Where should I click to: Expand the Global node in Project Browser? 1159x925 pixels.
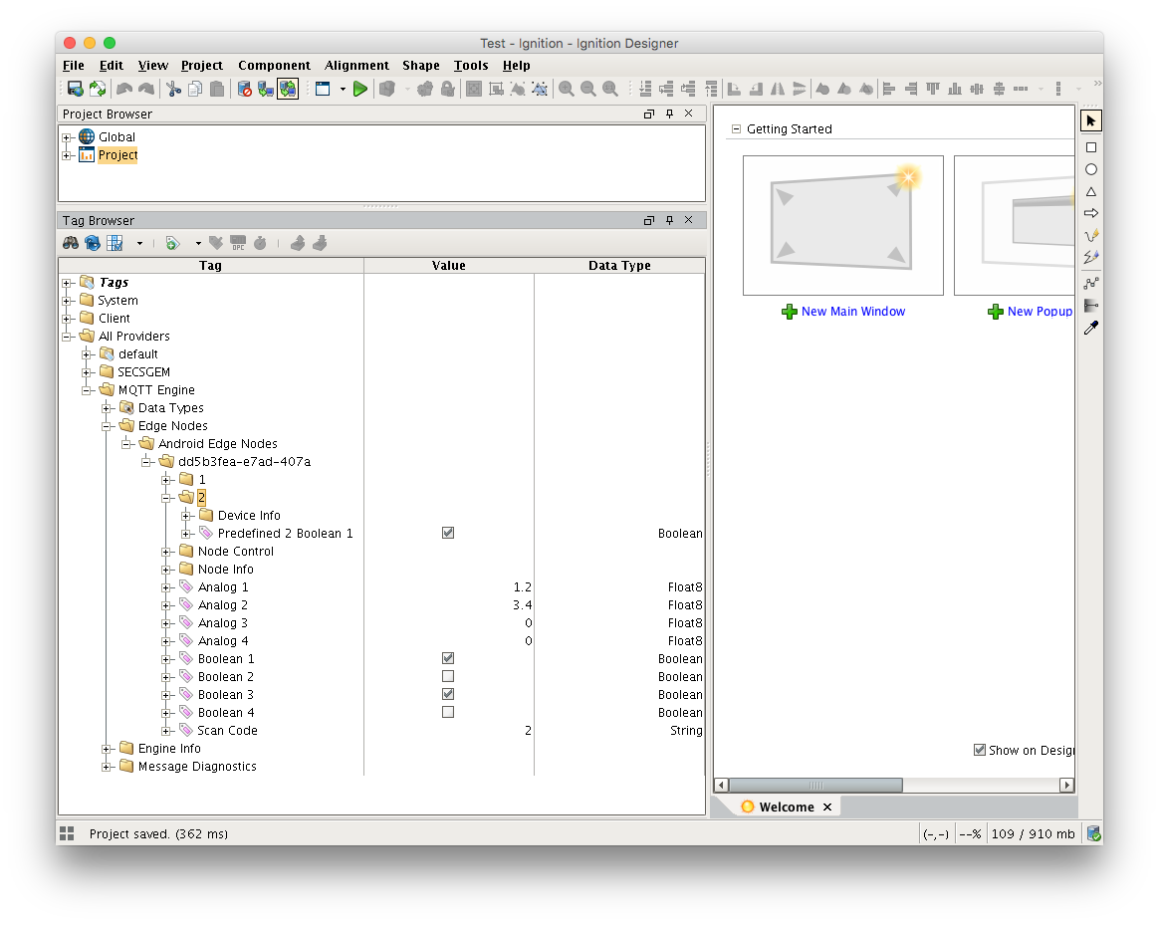click(67, 137)
